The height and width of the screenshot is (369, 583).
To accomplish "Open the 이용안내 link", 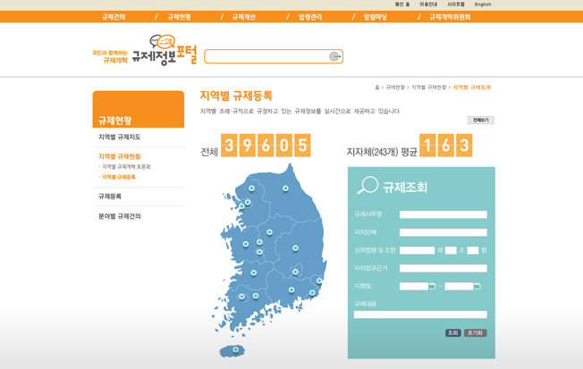I will pyautogui.click(x=428, y=4).
